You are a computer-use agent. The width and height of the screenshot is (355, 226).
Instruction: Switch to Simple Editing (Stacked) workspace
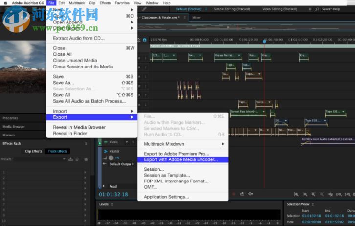point(232,9)
